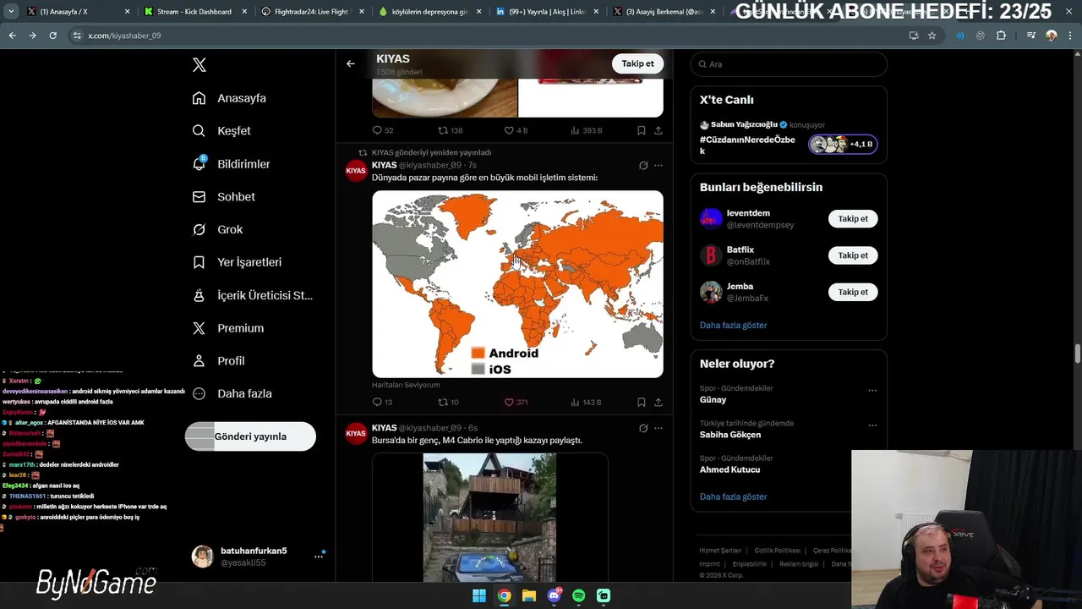Click the browser reload button
Screen dimensions: 1082x609
(x=52, y=36)
